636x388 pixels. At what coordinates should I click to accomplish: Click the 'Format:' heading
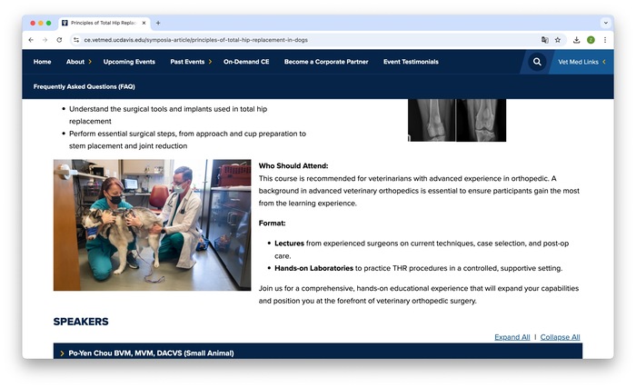[273, 224]
